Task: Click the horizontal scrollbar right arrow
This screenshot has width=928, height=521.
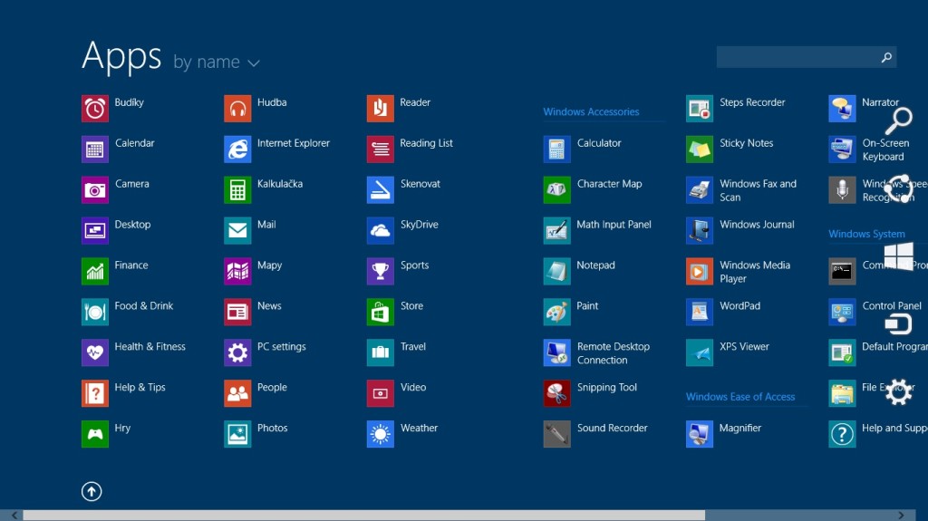Action: point(902,516)
